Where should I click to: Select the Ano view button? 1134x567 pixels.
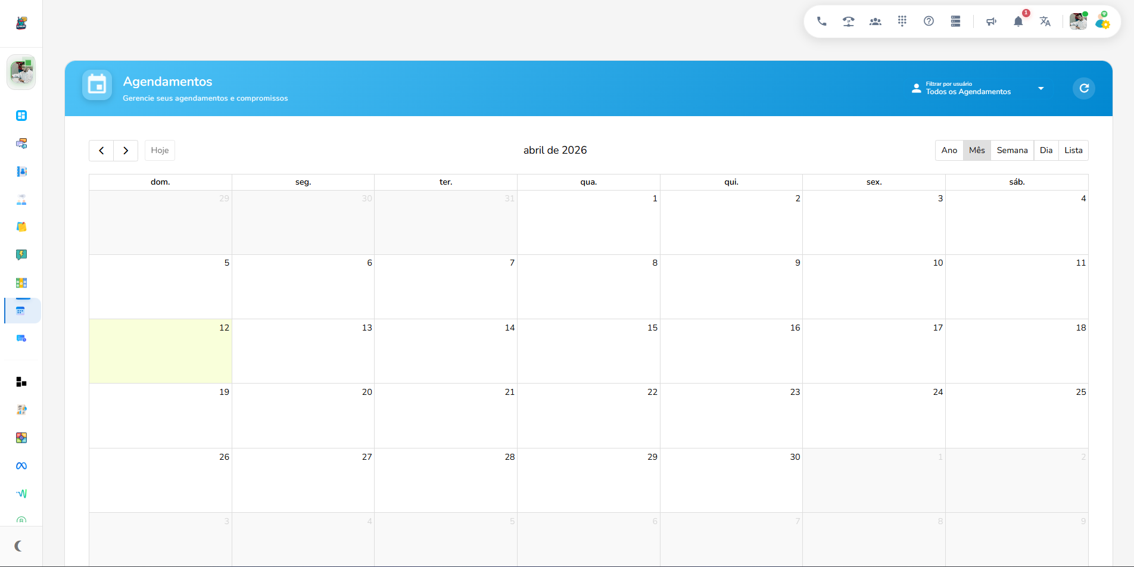click(949, 151)
